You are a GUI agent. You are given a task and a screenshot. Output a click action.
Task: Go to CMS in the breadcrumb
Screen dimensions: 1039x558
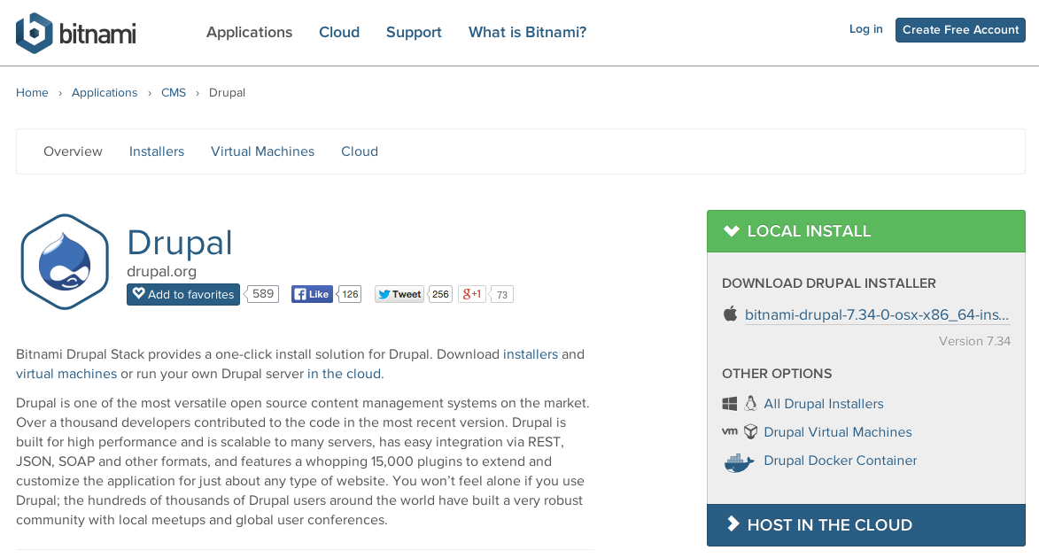(x=174, y=93)
